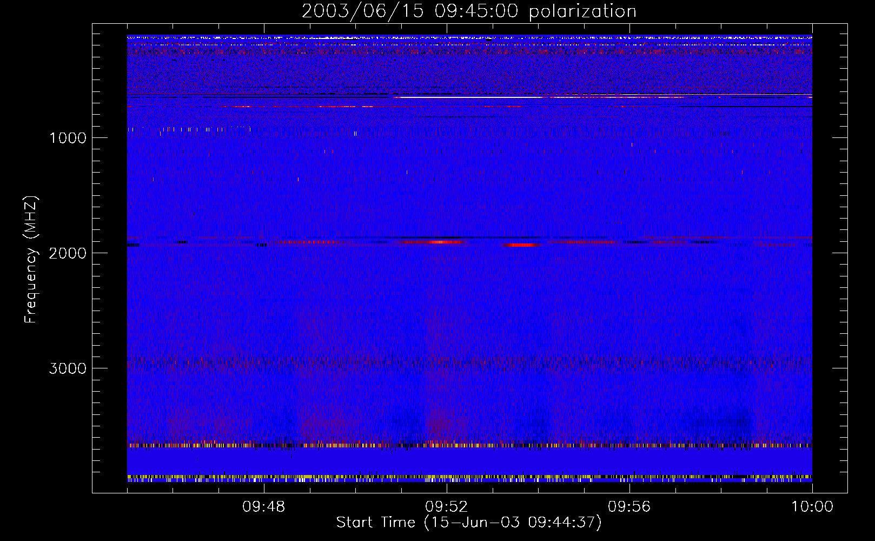The image size is (875, 541).
Task: Click the 09:56 time axis label
Action: point(629,507)
